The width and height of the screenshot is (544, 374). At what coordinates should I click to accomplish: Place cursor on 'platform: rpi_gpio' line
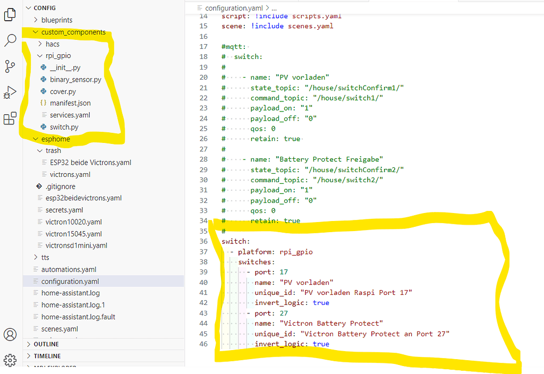point(275,251)
